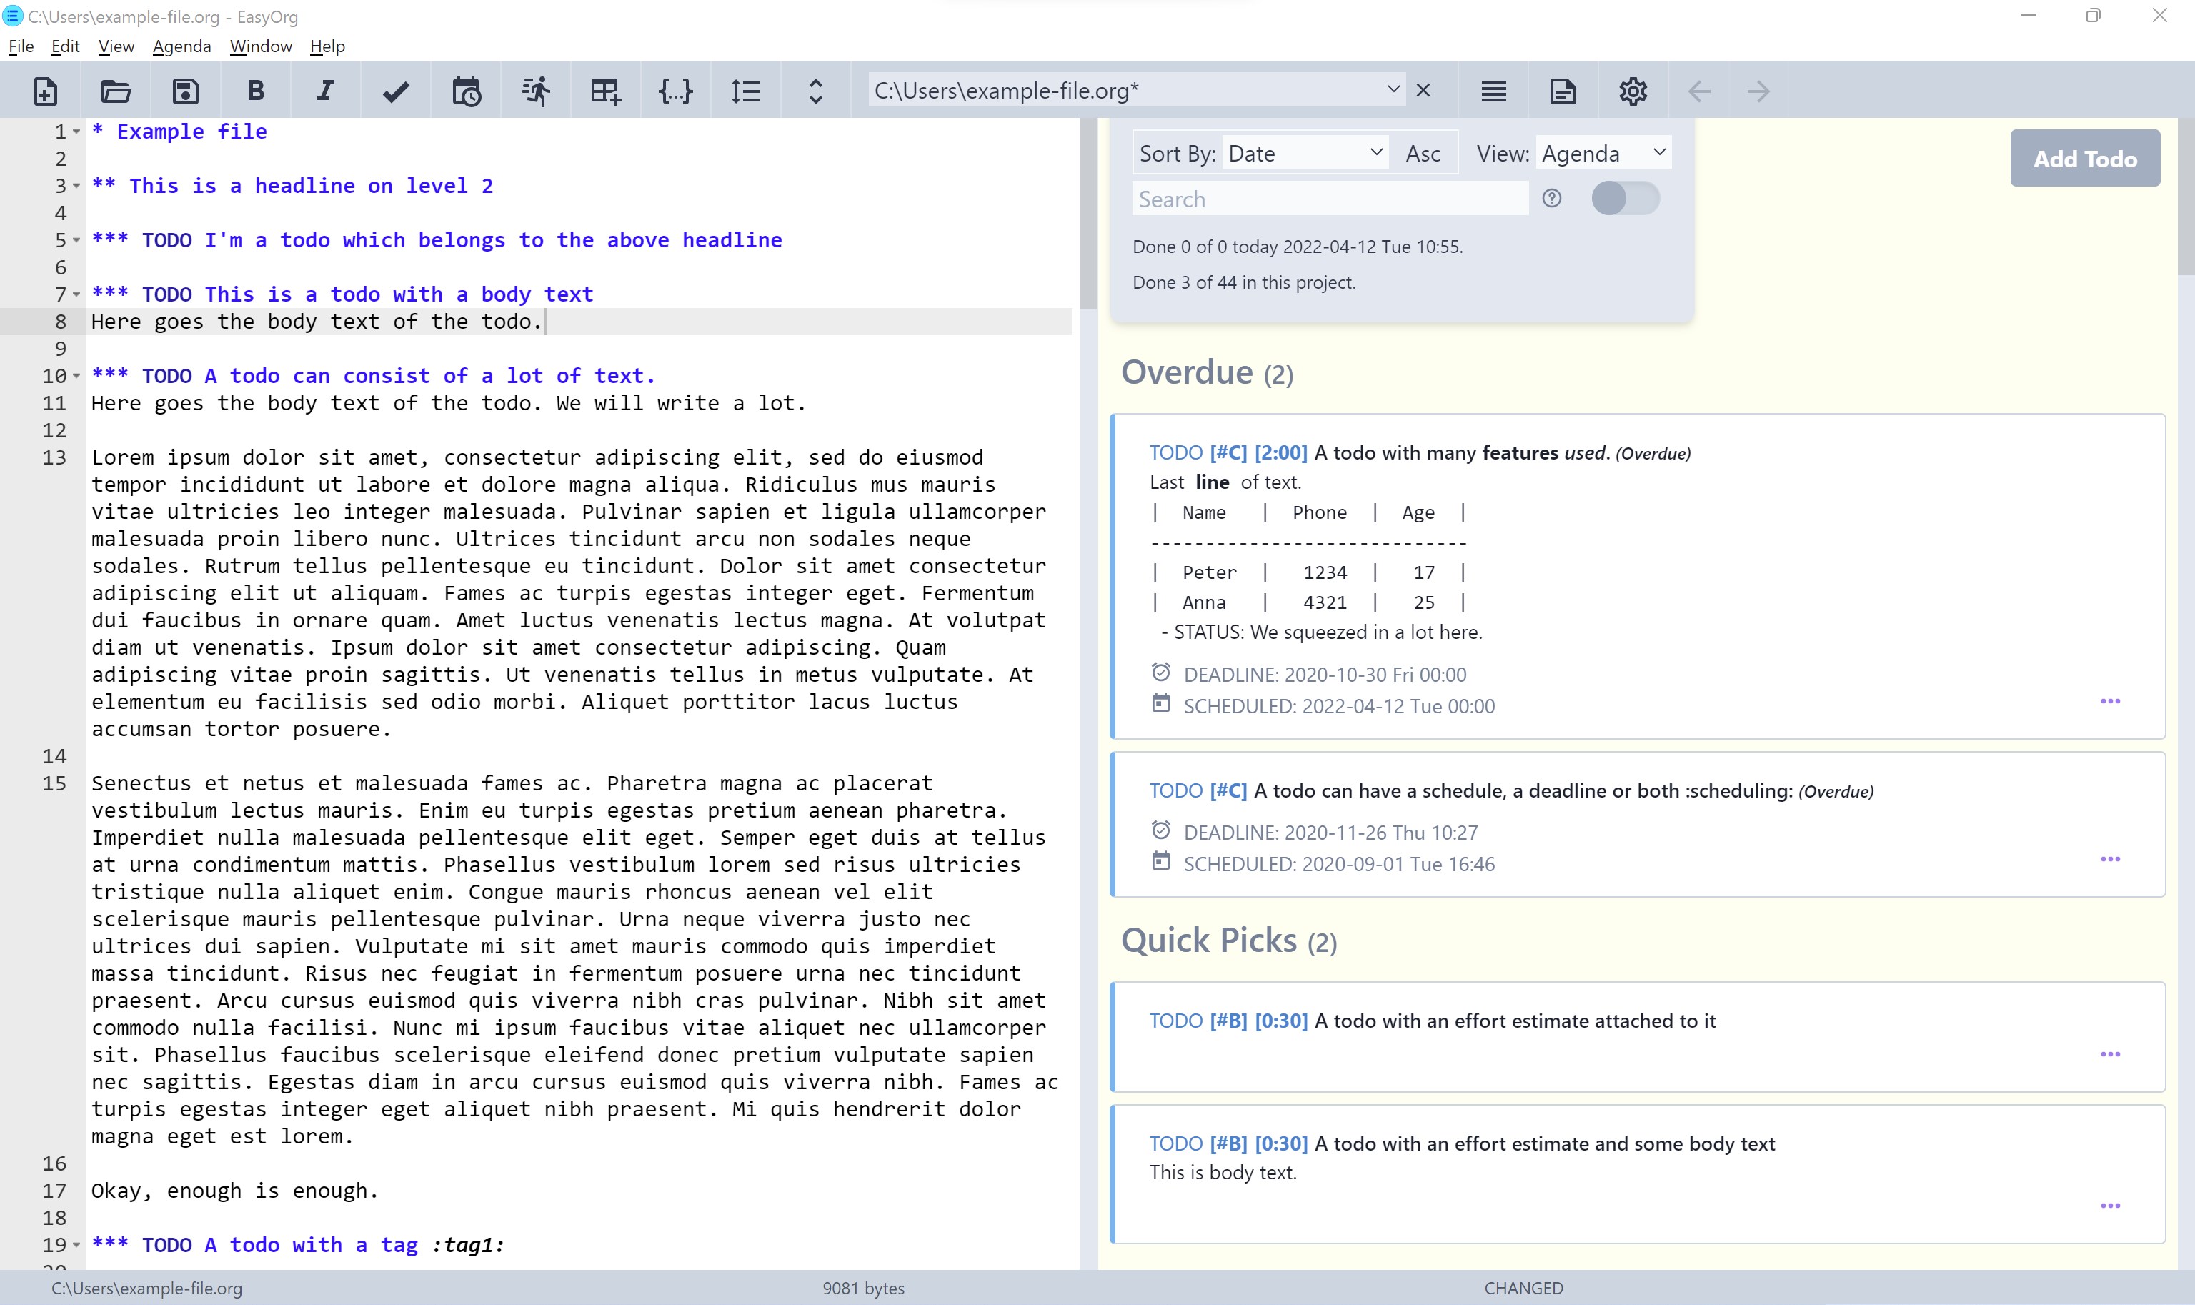The image size is (2195, 1305).
Task: Open more options for todo with many features
Action: point(2110,701)
